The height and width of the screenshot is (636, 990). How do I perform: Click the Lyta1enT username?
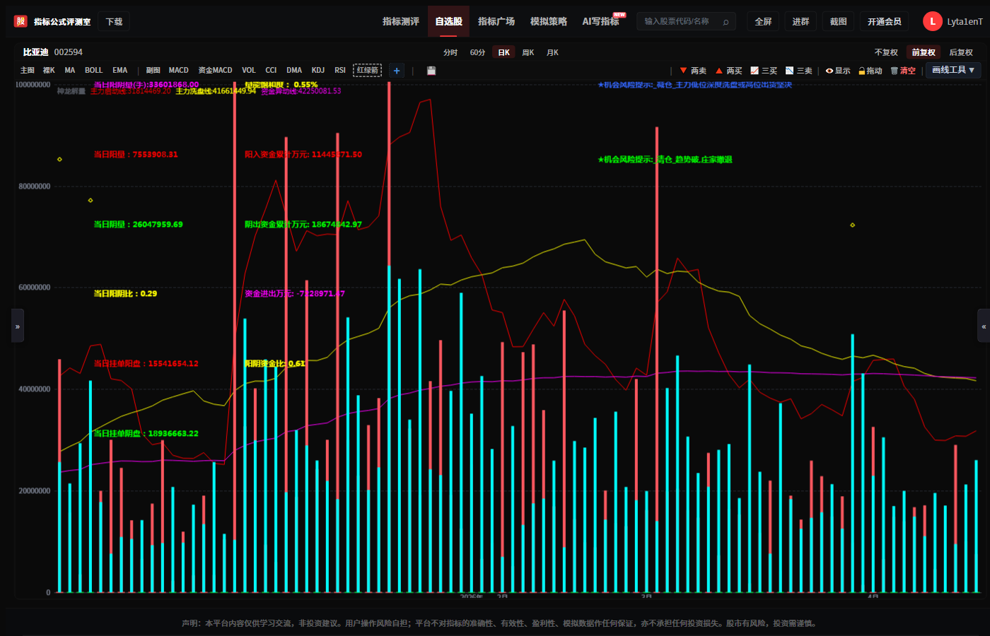[x=965, y=22]
